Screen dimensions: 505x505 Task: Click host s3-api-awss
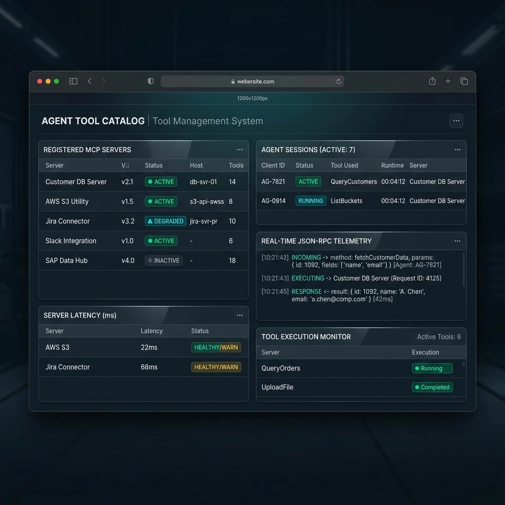click(207, 201)
